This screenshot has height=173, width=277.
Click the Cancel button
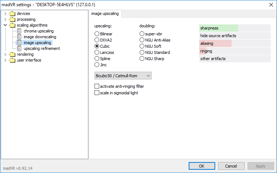tap(231, 166)
